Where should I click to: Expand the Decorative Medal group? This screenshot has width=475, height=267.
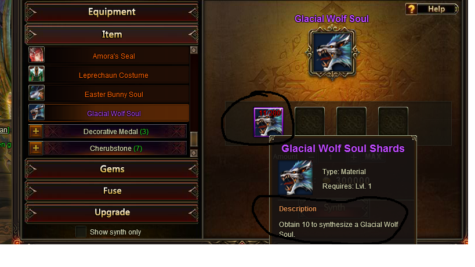coord(36,131)
